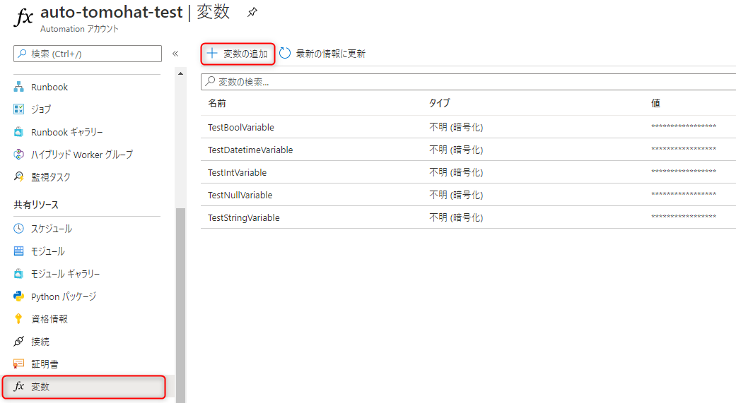The height and width of the screenshot is (403, 736).
Task: Click the Runbook ギャラリー icon
Action: (x=19, y=132)
